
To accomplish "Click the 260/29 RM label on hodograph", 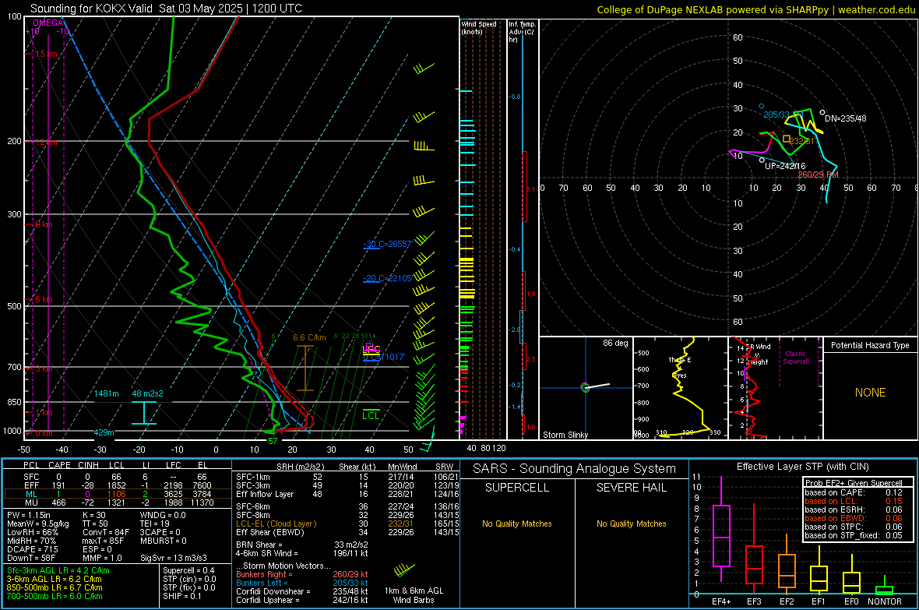I will coord(819,175).
